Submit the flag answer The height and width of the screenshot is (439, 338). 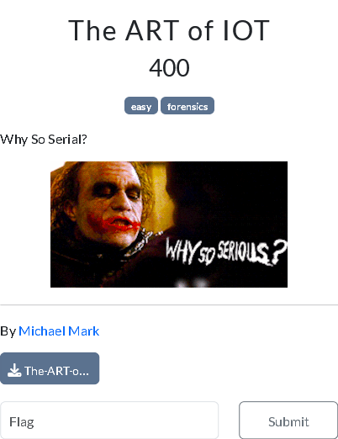[x=288, y=420]
